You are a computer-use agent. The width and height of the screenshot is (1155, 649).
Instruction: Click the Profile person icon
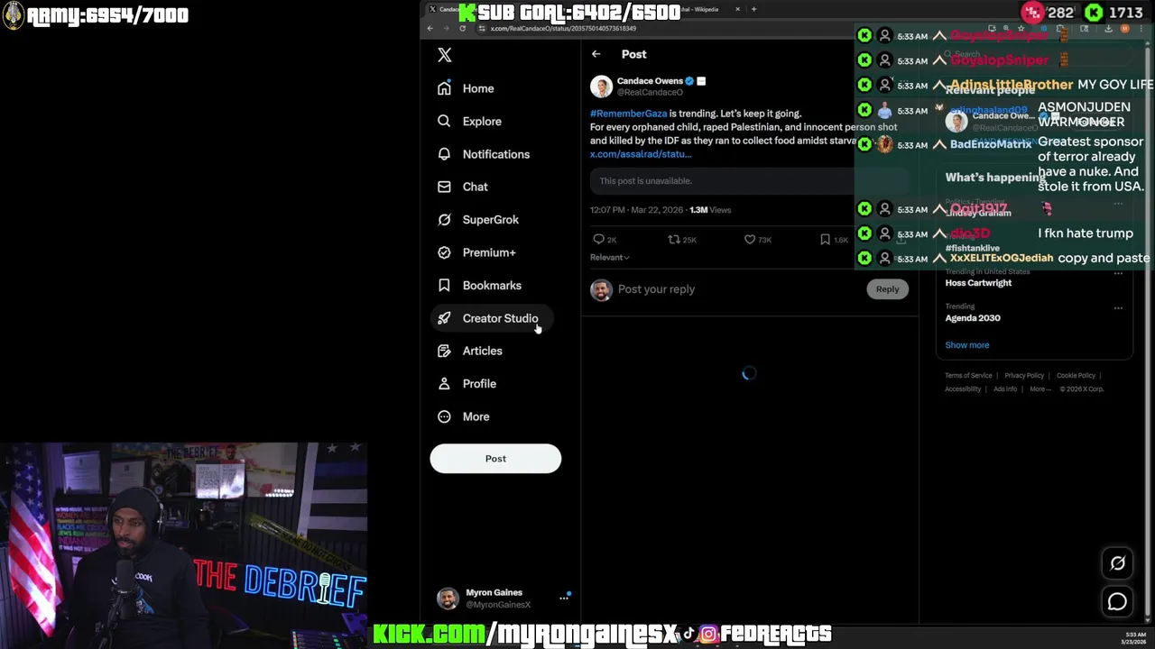point(444,384)
